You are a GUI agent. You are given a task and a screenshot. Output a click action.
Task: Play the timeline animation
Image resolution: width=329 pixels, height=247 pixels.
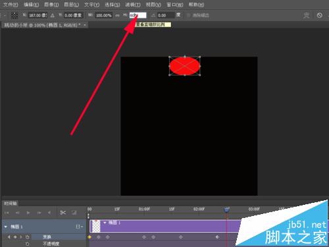pos(28,213)
